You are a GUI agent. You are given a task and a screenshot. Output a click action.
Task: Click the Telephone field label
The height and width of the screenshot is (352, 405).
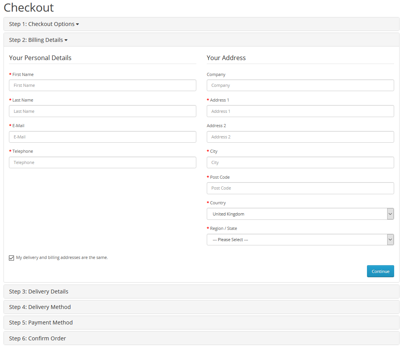(x=23, y=151)
